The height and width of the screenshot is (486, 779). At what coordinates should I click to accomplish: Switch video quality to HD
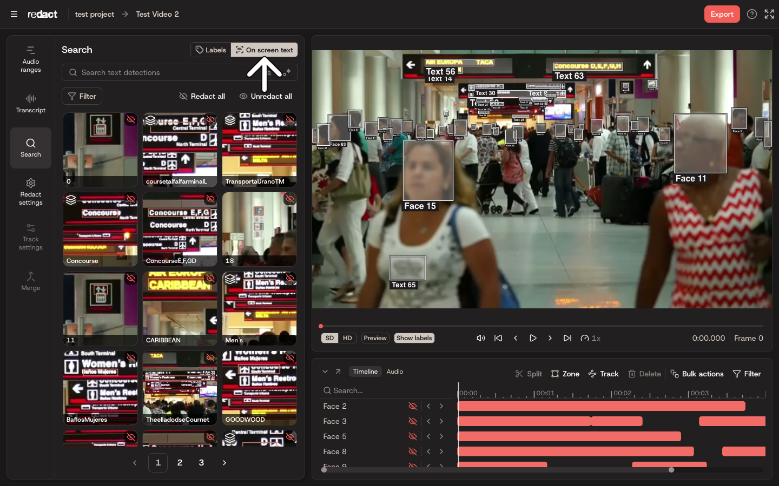pyautogui.click(x=347, y=338)
